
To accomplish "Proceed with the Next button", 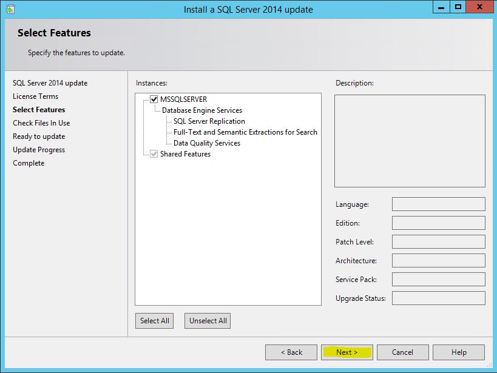I will pyautogui.click(x=347, y=352).
